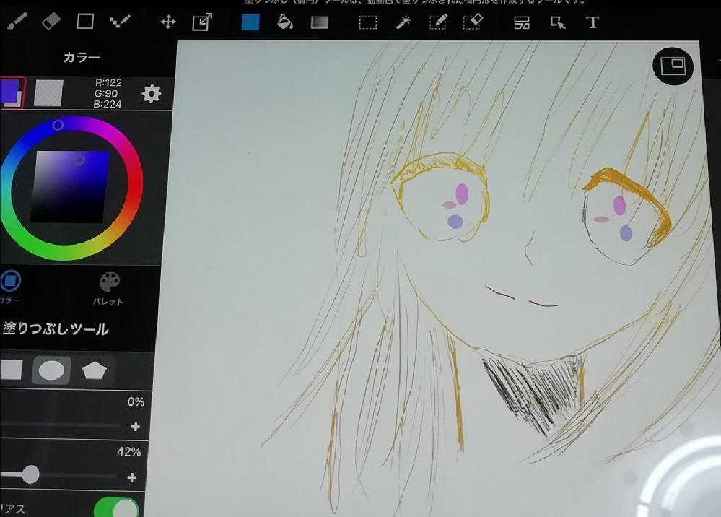Select the panel Divide tool
This screenshot has height=517, width=721.
click(522, 22)
